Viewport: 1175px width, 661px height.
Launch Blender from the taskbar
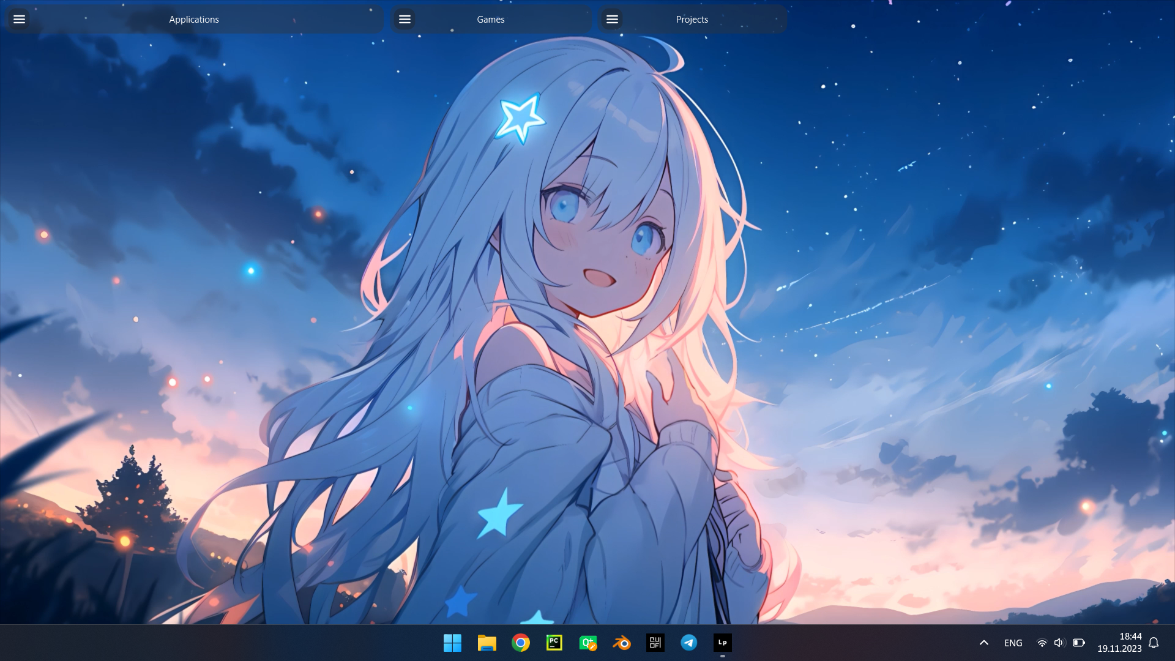pyautogui.click(x=622, y=643)
